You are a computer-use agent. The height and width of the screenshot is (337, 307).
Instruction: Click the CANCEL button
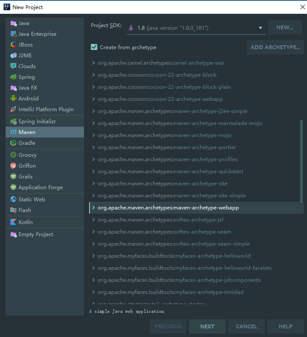pyautogui.click(x=246, y=326)
